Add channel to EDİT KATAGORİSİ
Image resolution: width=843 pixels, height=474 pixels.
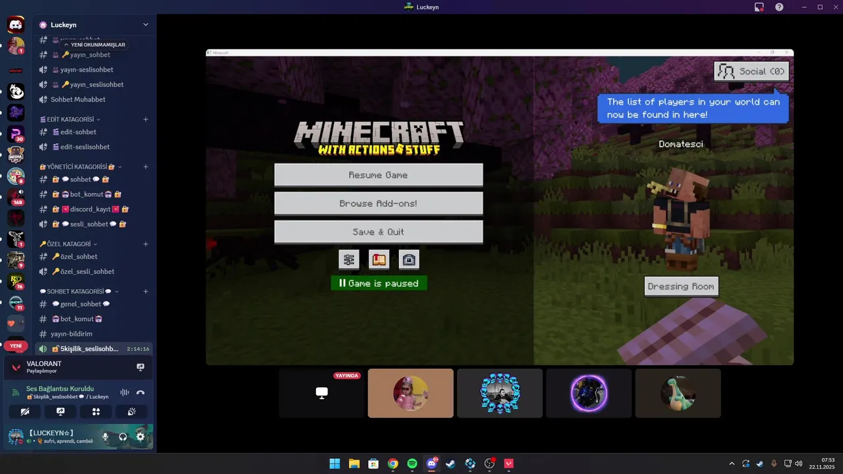point(146,119)
